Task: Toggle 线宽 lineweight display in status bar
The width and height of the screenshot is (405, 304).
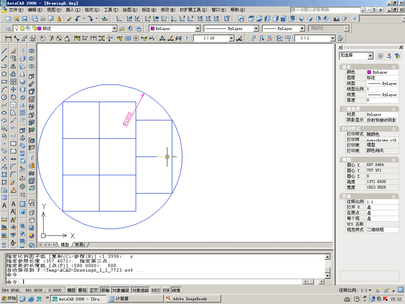Action: click(176, 290)
